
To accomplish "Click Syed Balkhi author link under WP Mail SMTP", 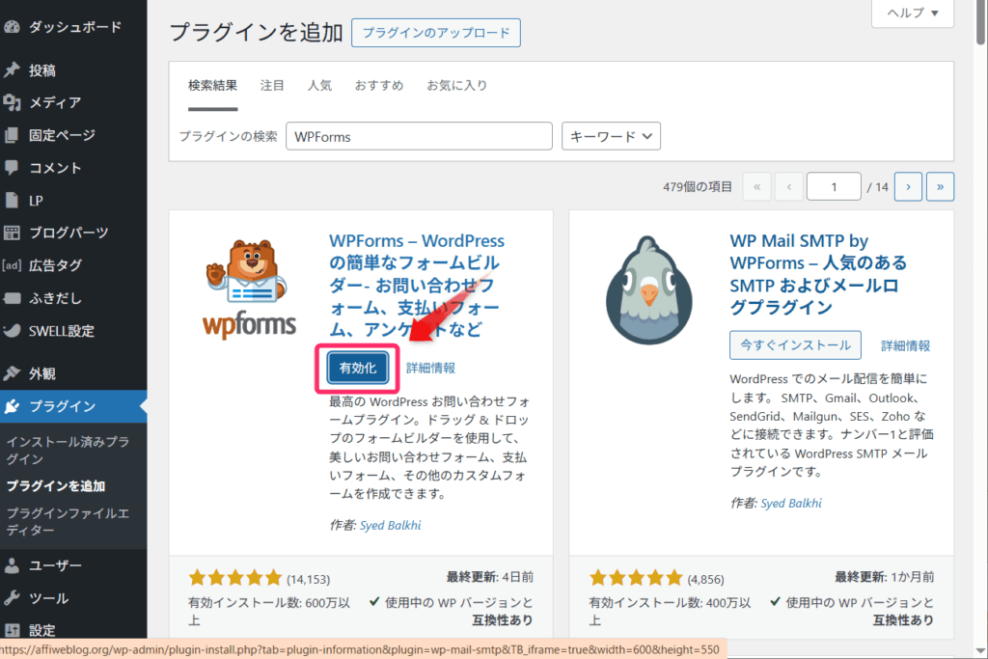I will click(x=791, y=503).
